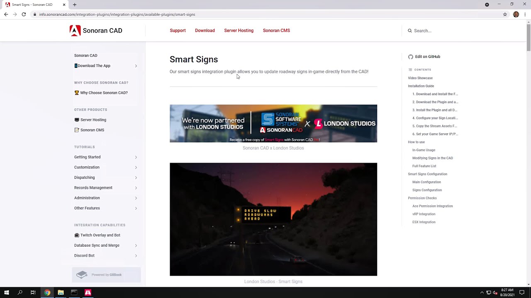Jump to Permission Checks section

[422, 198]
